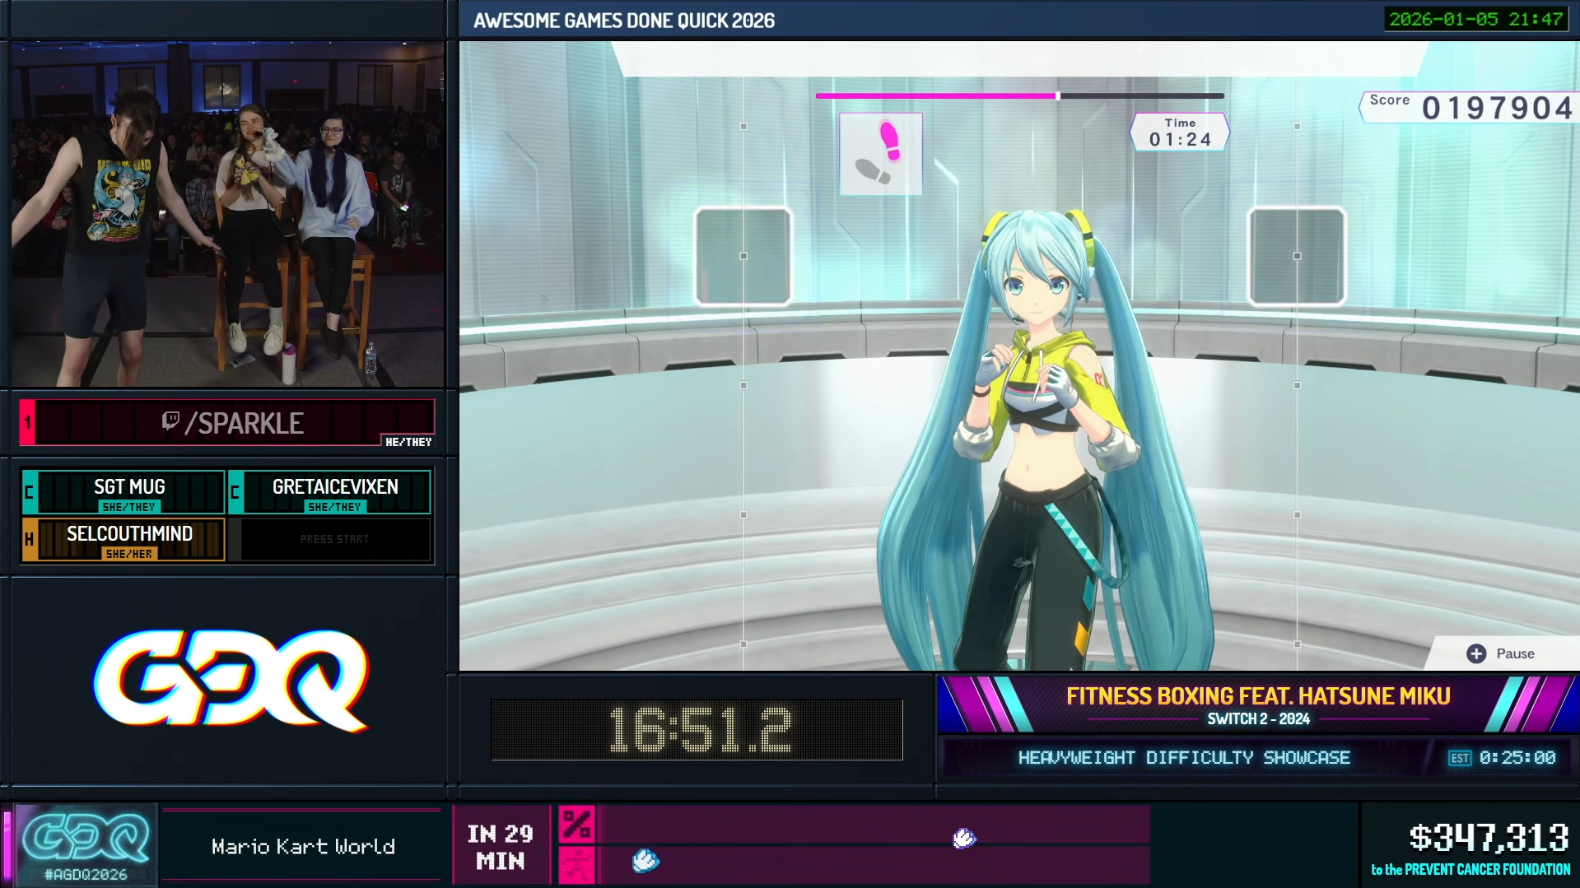Click the PREVENT CANCER FOUNDATION text
The image size is (1580, 888).
(x=1487, y=870)
